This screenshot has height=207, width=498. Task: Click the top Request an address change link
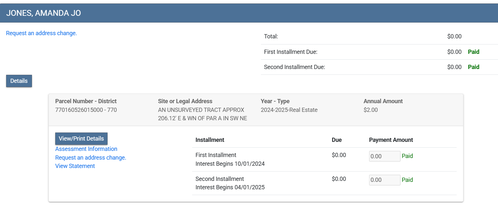tap(41, 33)
